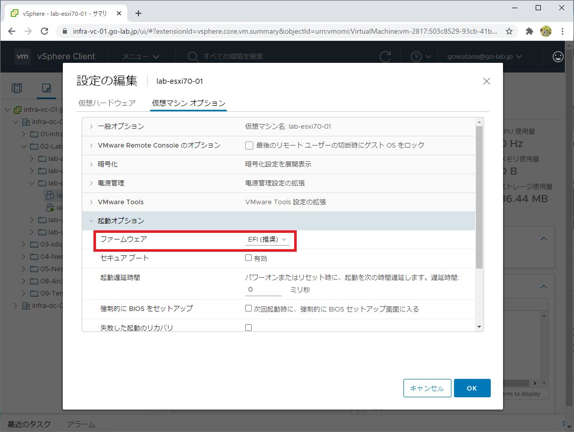Toggle the 失敗した起動のリカバリ checkbox
Image resolution: width=574 pixels, height=432 pixels.
248,327
